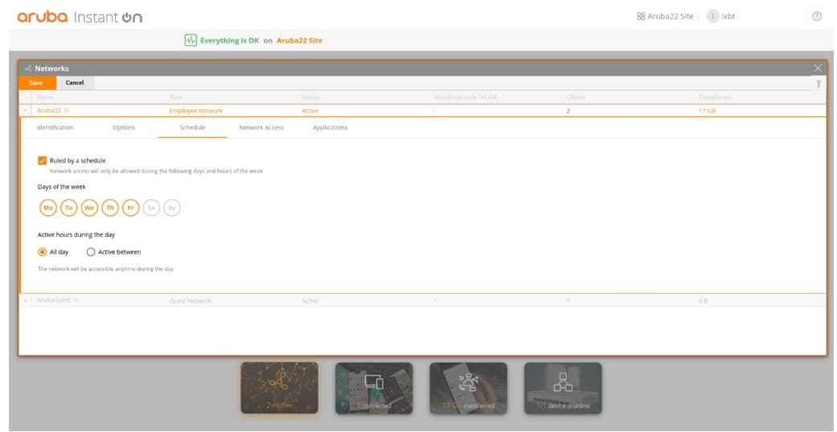The width and height of the screenshot is (837, 432).
Task: Click the Aruba Instant On logo
Action: coord(80,17)
